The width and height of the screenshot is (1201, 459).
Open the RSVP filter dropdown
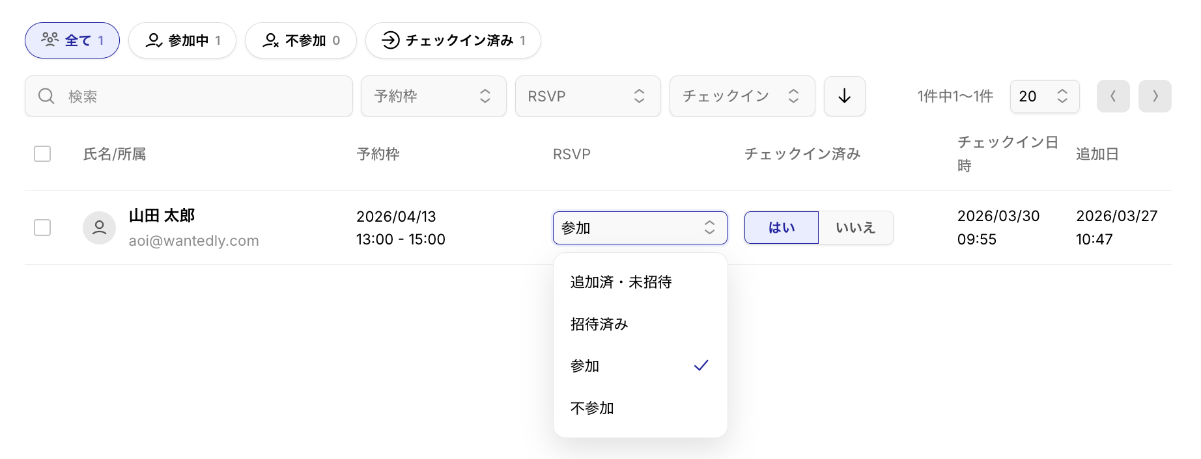(x=587, y=96)
